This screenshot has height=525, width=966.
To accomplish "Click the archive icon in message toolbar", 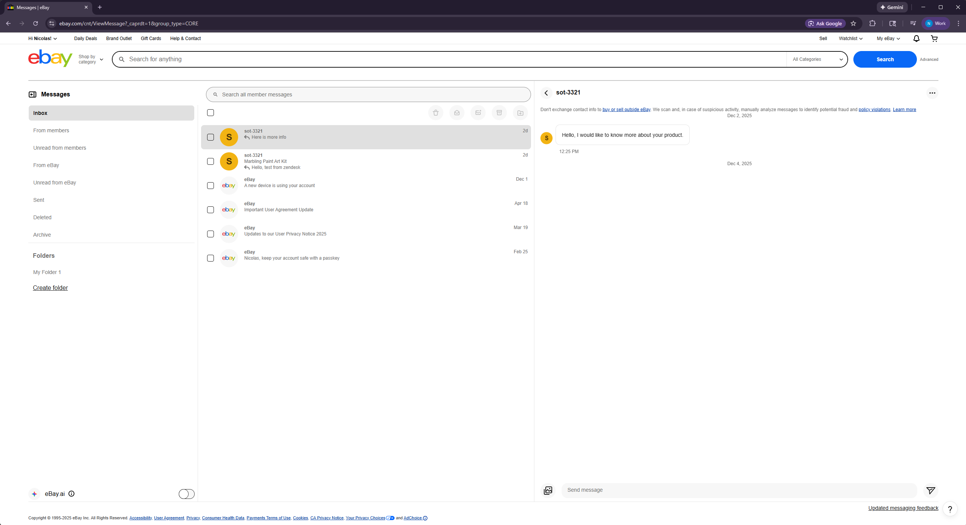I will click(x=499, y=113).
